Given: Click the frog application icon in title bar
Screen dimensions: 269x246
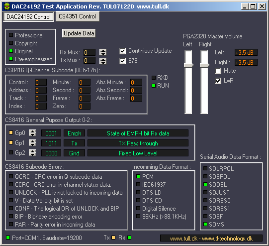Looking at the screenshot, I should click(x=6, y=6).
